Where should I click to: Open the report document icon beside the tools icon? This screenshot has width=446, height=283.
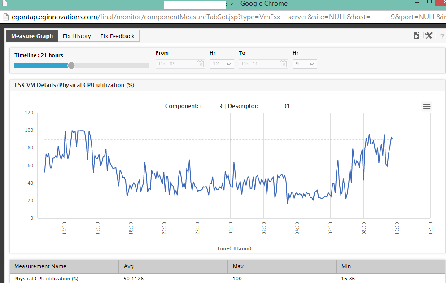pyautogui.click(x=416, y=35)
